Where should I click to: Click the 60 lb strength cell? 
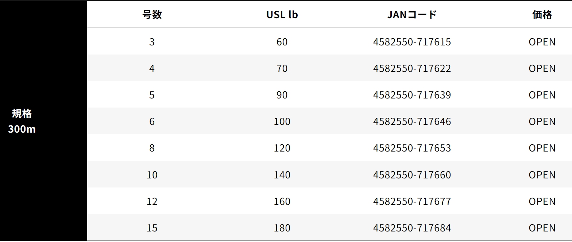[x=282, y=42]
